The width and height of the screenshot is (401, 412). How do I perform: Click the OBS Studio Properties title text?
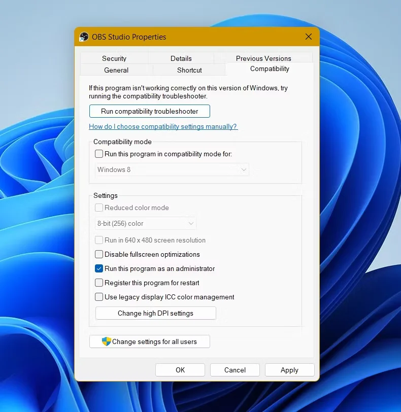coord(129,37)
